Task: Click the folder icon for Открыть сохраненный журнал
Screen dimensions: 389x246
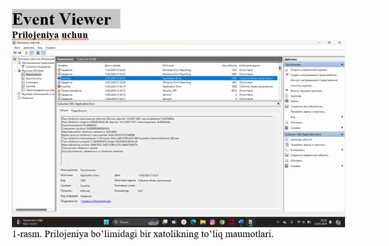Action: point(287,70)
